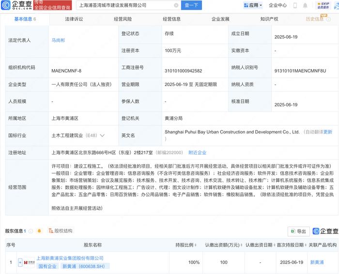This screenshot has width=339, height=274.
Task: Expand shareholder row 1 plus icon
Action: (x=20, y=262)
